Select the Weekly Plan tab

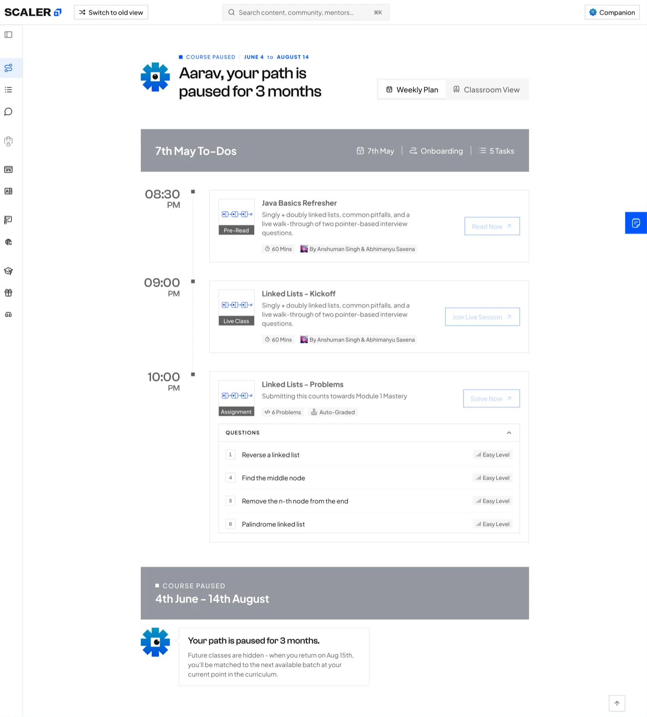pos(412,89)
